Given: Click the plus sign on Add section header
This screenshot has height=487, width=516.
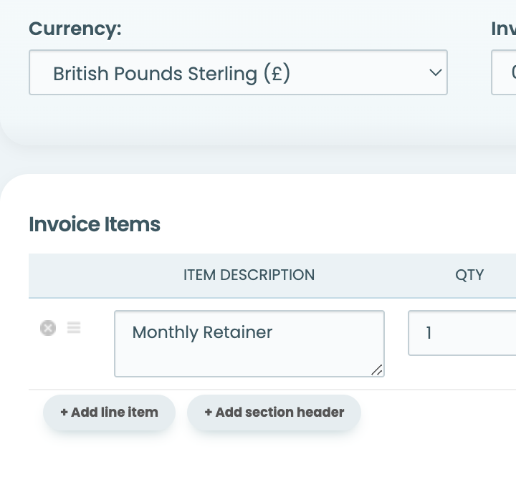Looking at the screenshot, I should point(209,412).
